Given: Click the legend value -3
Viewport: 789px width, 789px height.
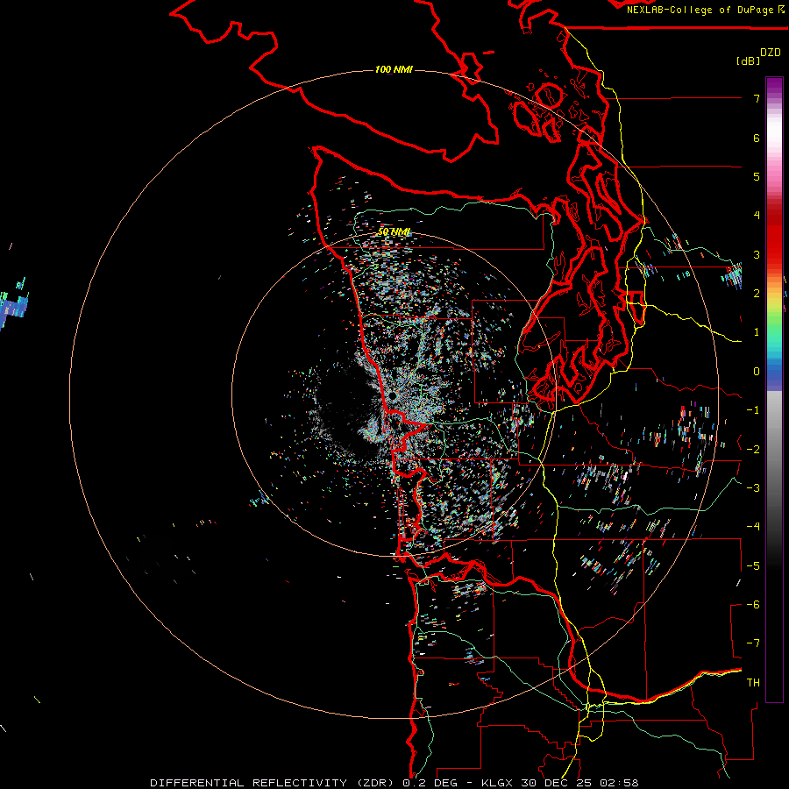Looking at the screenshot, I should [753, 487].
